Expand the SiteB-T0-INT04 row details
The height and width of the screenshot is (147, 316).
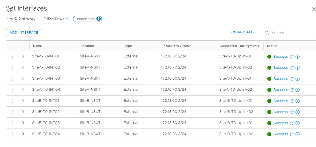click(23, 134)
